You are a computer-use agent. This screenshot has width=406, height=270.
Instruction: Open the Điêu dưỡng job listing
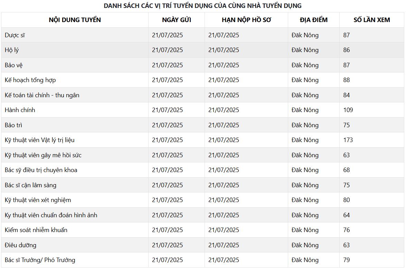tap(20, 245)
